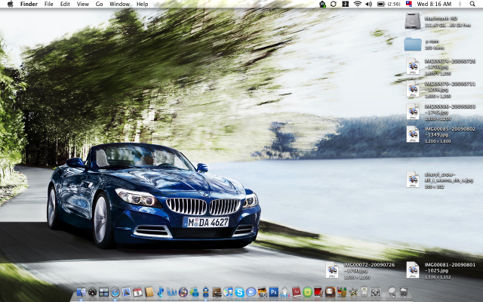Select IMG00081-20090801-1025.jpg file

(413, 270)
